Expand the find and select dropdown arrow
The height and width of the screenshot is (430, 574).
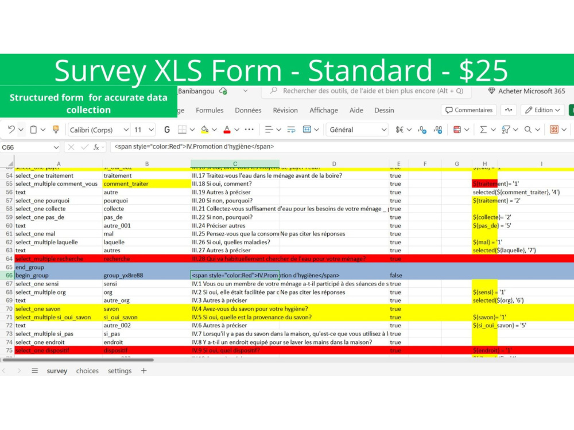pyautogui.click(x=537, y=130)
